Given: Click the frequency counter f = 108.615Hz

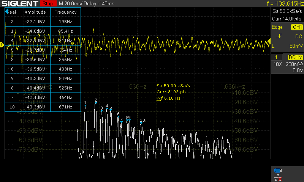Looking at the screenshot, I should coord(285,3).
